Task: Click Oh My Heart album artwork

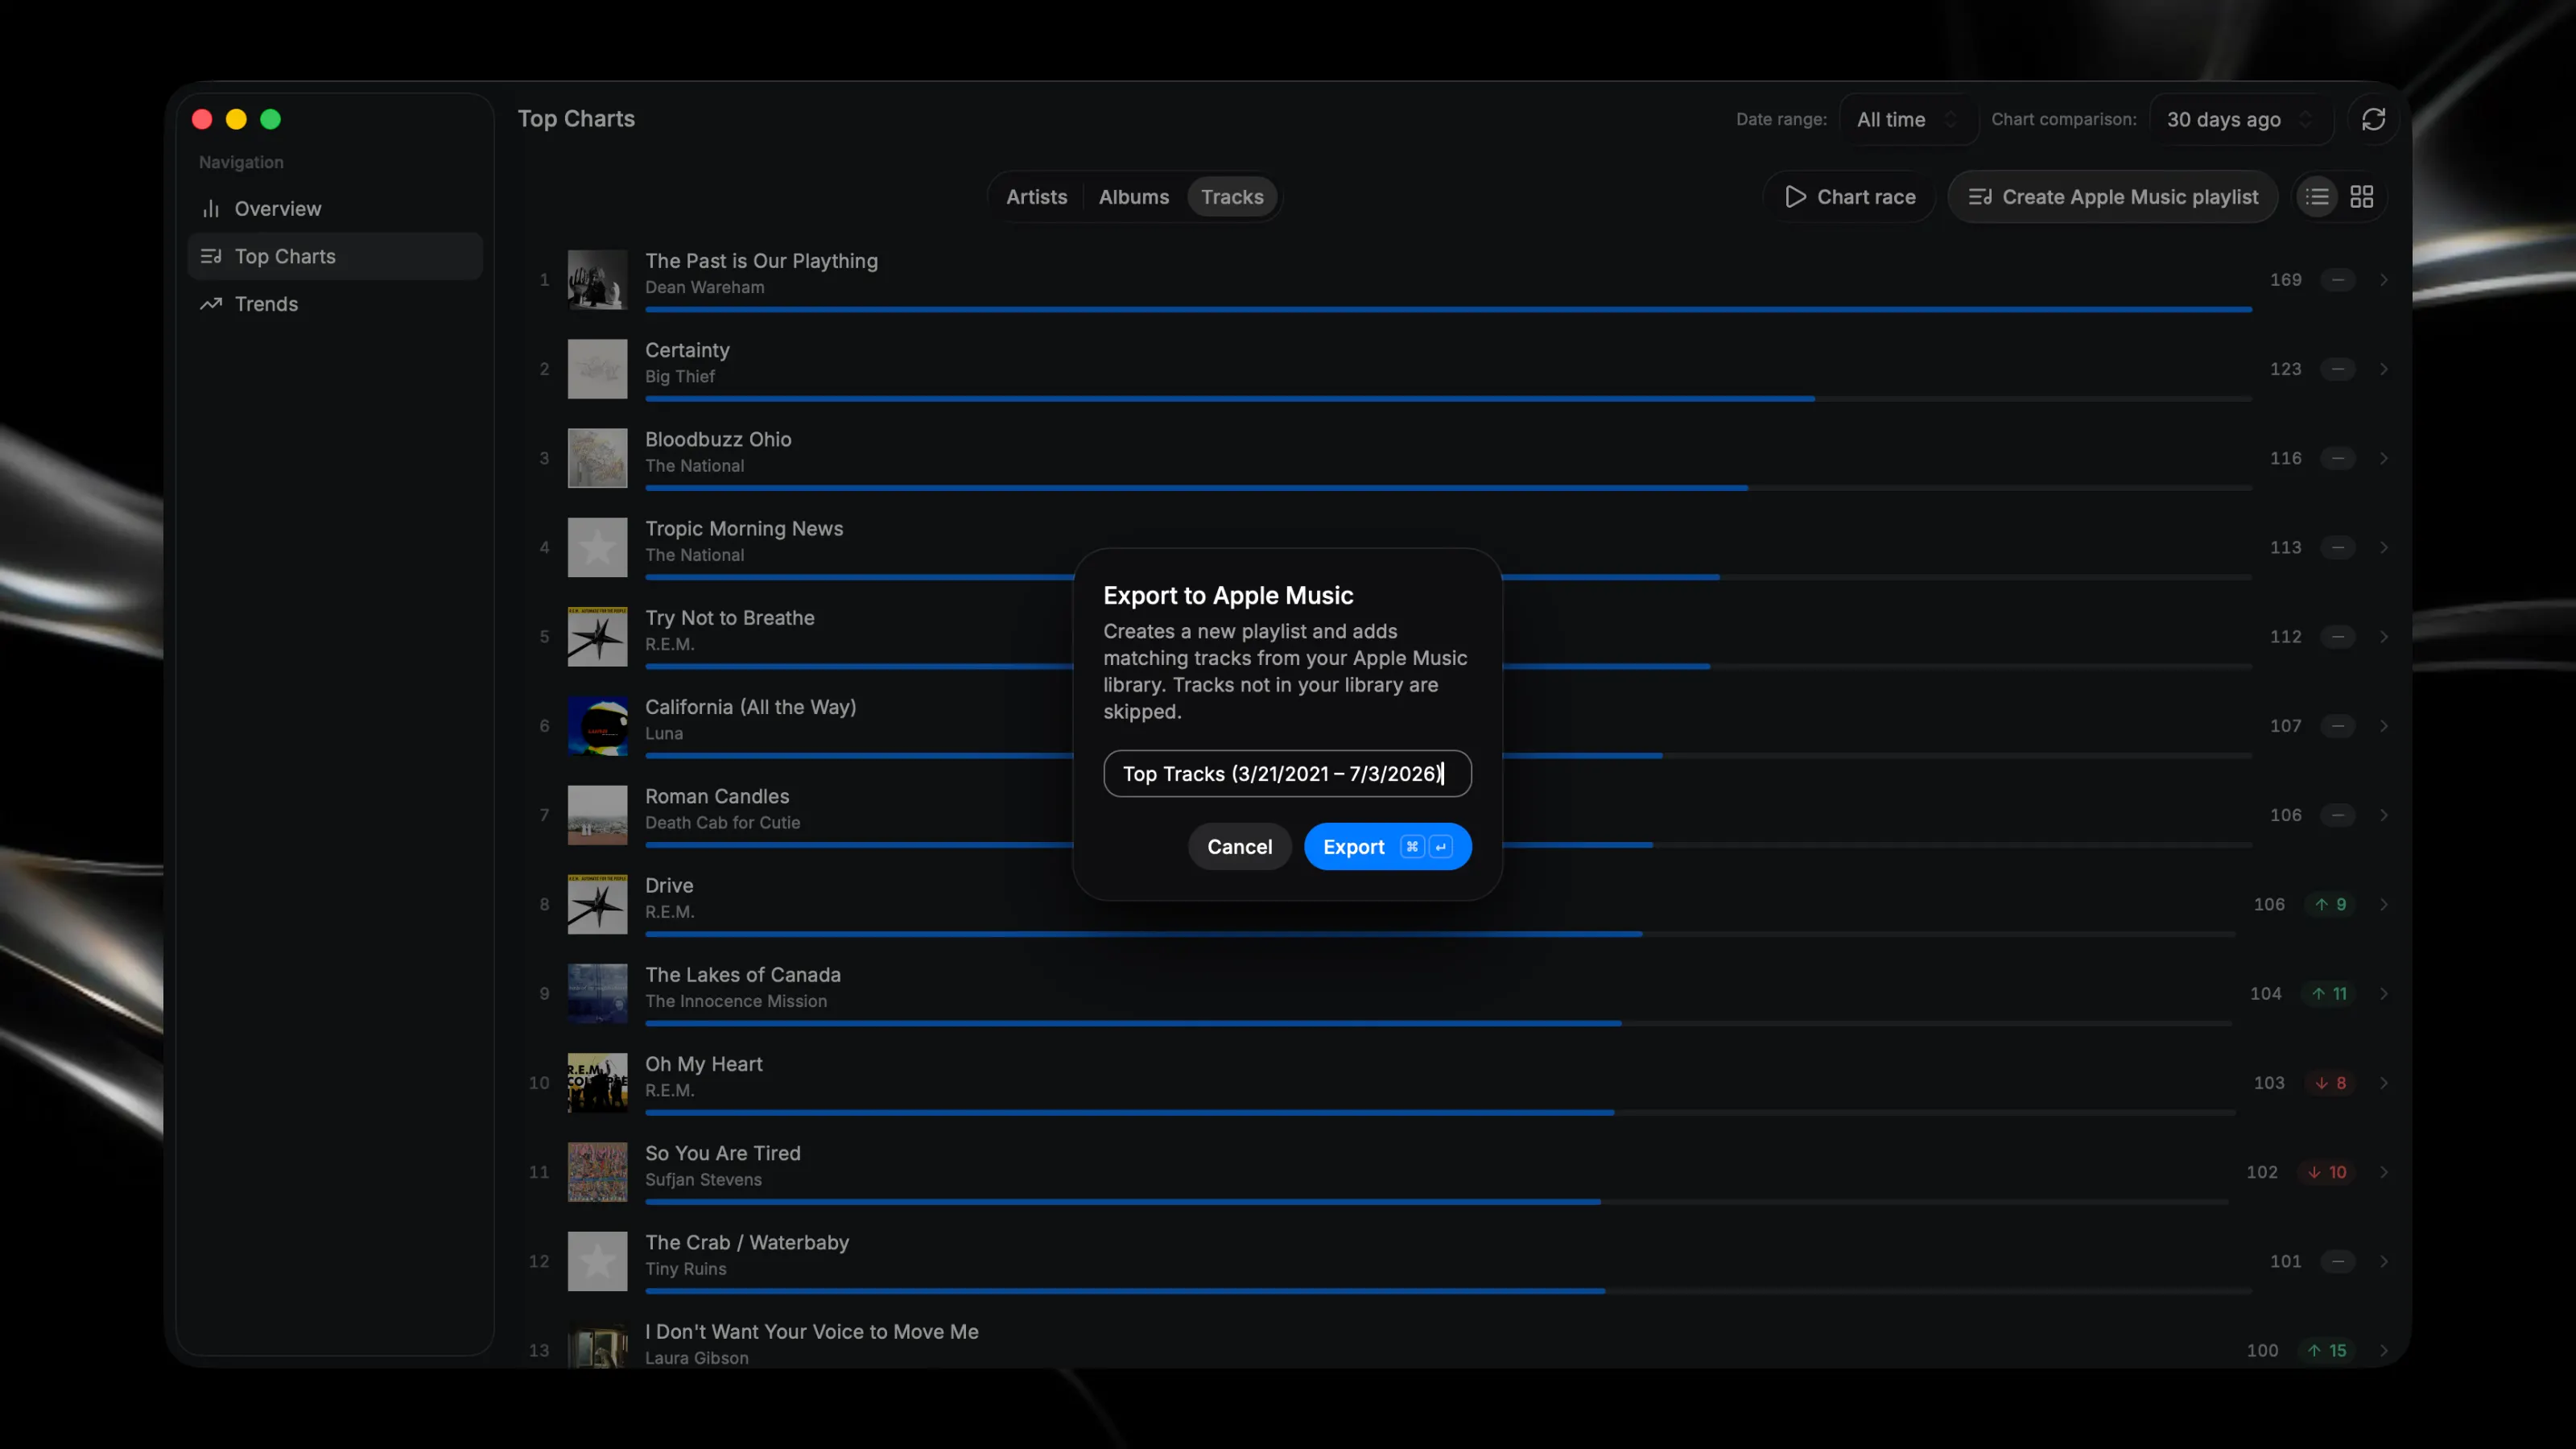Action: (597, 1082)
